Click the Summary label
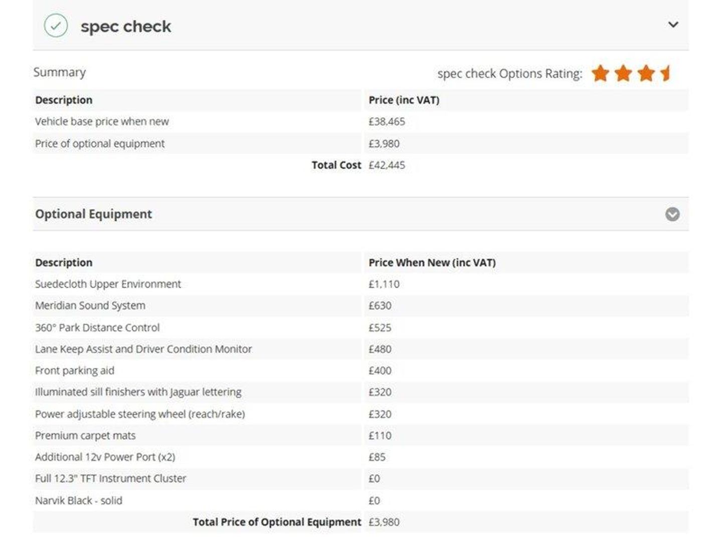 click(x=59, y=73)
